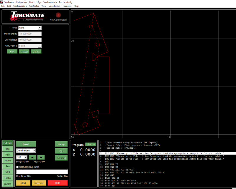This screenshot has height=189, width=236.
Task: Click the Torchmate logo banner
Action: coord(27,16)
